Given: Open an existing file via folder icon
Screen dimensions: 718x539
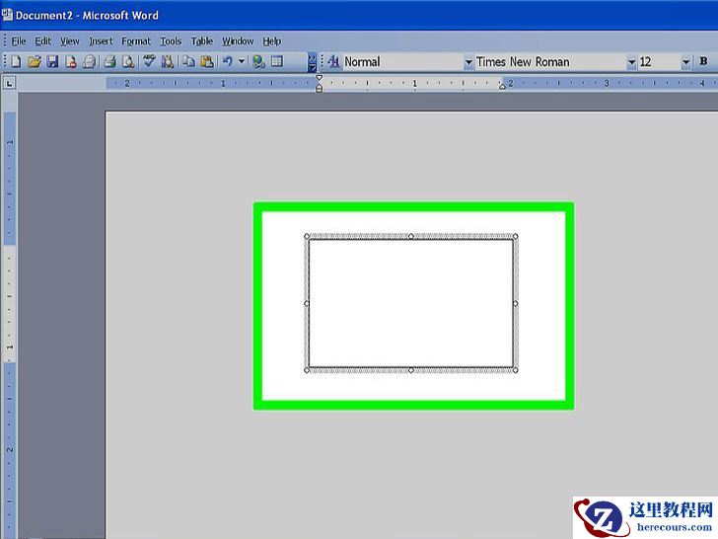Looking at the screenshot, I should pos(35,61).
